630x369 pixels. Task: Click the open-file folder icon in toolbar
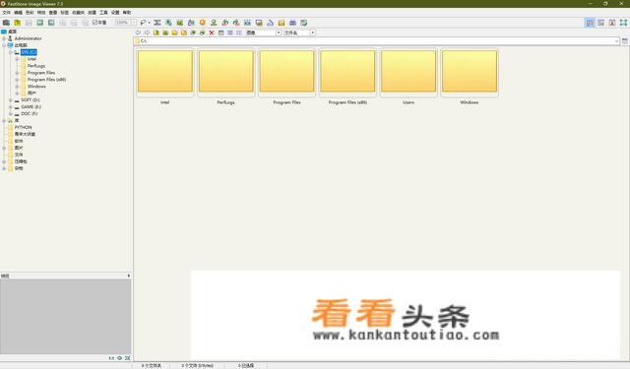coord(18,23)
